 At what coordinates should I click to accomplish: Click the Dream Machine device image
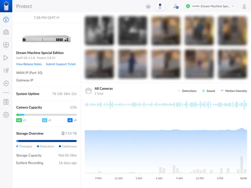(x=47, y=39)
